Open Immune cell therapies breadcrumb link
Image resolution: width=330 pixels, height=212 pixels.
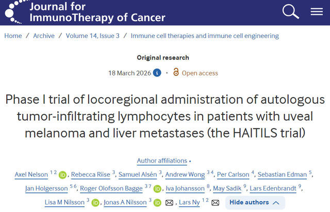tap(205, 36)
